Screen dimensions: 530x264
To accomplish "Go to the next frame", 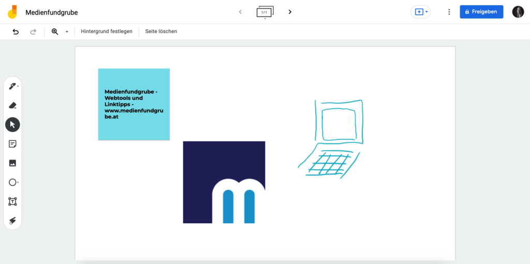I will coord(290,12).
